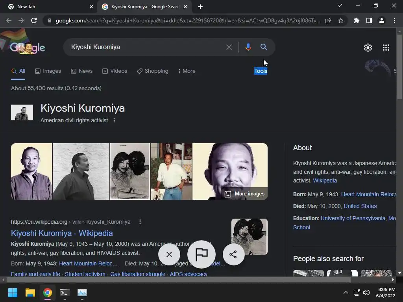The image size is (403, 302).
Task: Click the horizontal page scrollbar
Action: tap(179, 280)
